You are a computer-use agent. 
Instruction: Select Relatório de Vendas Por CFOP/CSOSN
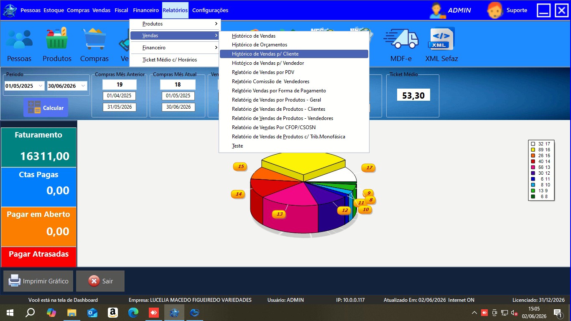tap(294, 127)
